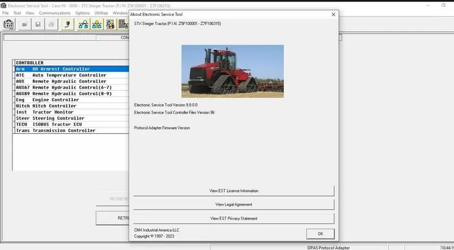Select Hitch Hitch Controller row

(72, 106)
